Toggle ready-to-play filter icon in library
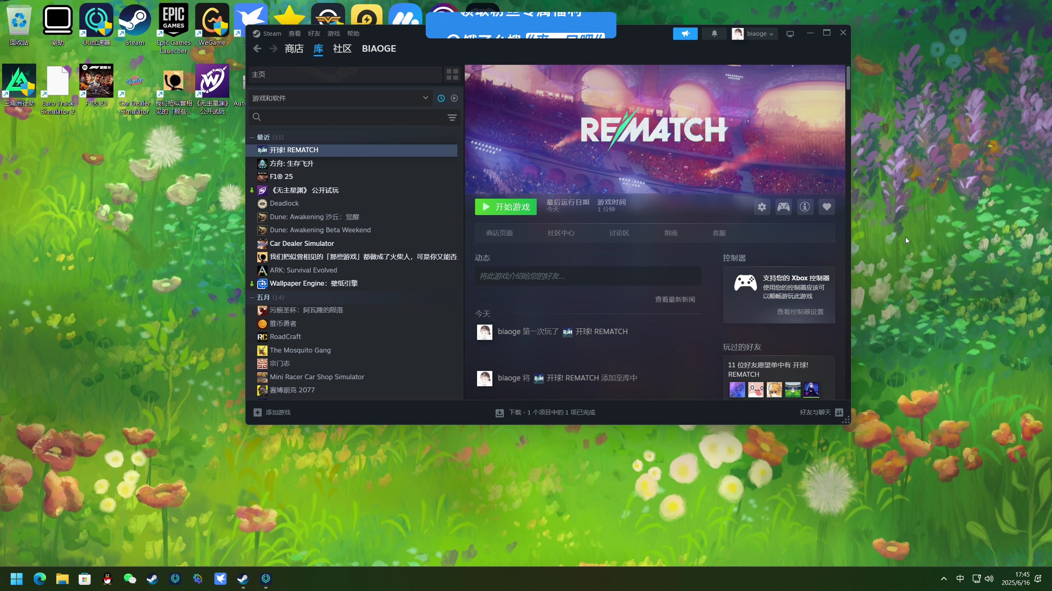Image resolution: width=1052 pixels, height=591 pixels. click(x=454, y=98)
